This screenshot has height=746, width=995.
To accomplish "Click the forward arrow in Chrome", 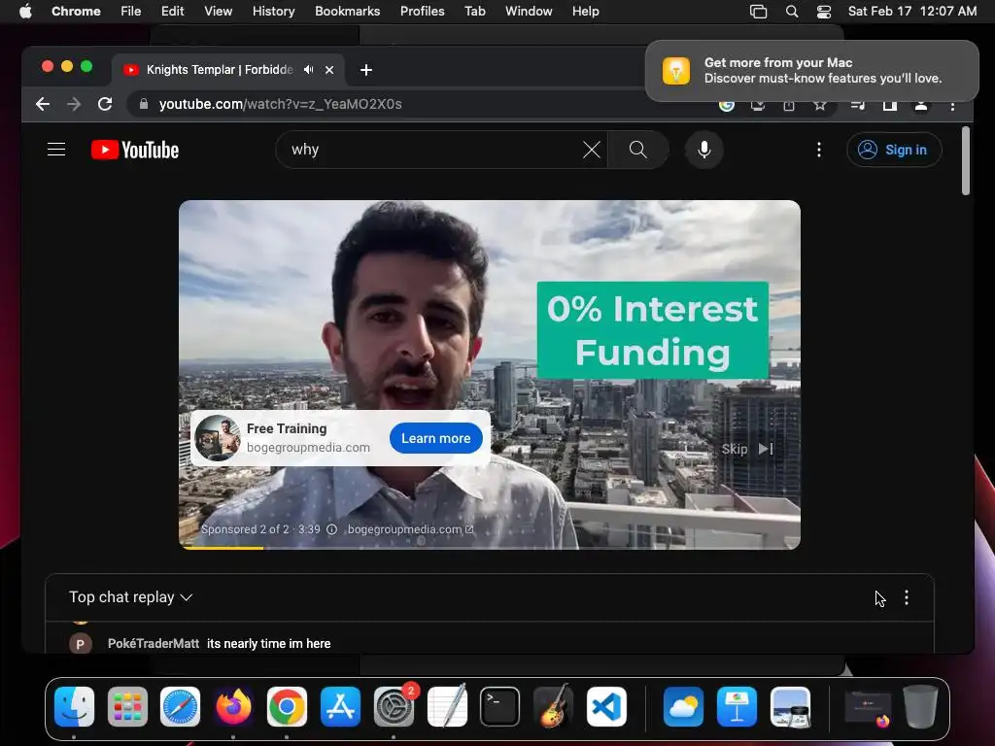I will coord(74,104).
